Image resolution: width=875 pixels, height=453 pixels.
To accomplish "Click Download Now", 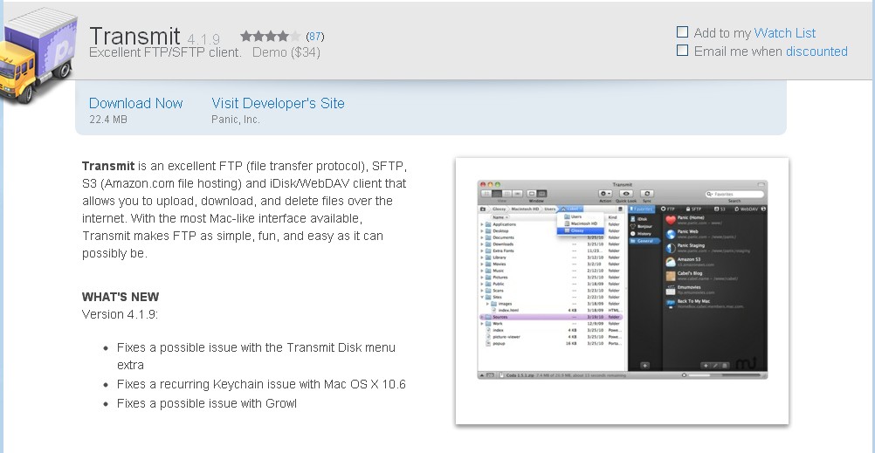I will click(x=135, y=103).
